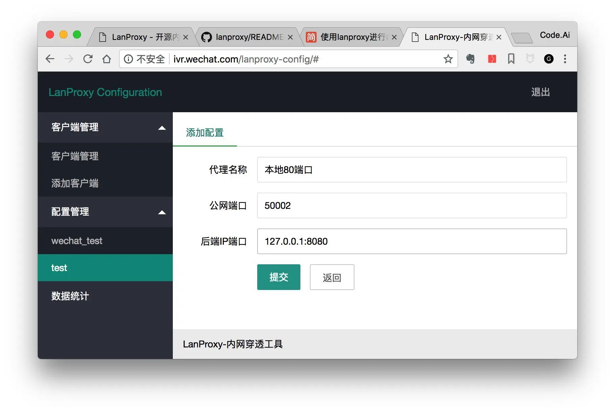Screen dimensions: 615x413
Task: Click the browser back arrow
Action: (x=50, y=59)
